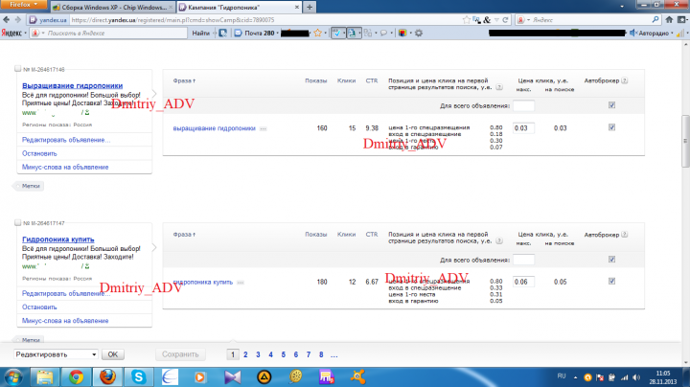Switch to Firefox in the taskbar

[107, 377]
